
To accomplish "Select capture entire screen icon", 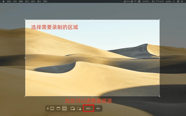I will point(52,108).
